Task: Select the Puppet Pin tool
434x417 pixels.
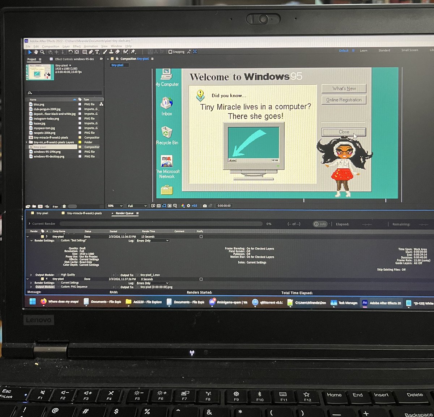Action: pyautogui.click(x=133, y=52)
